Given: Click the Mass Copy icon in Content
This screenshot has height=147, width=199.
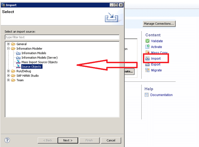Looking at the screenshot, I should click(147, 52).
